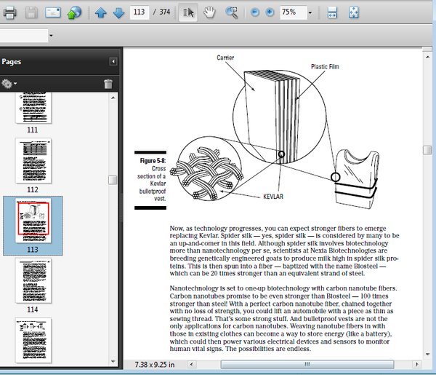
Task: Open the dropdown on the second toolbar row
Action: tap(51, 36)
